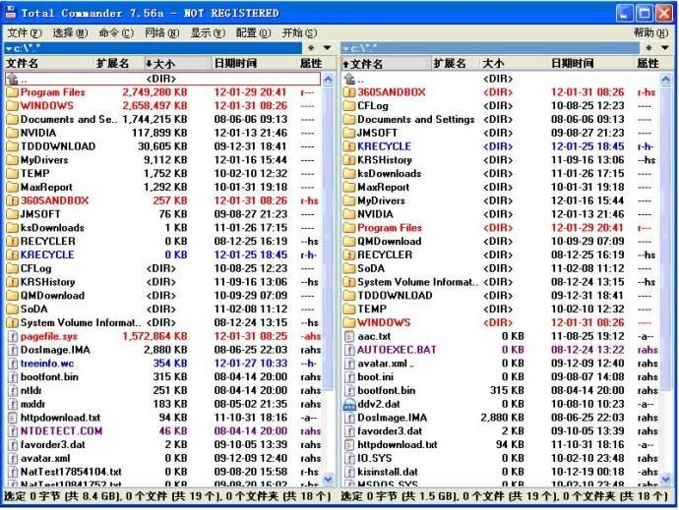Select KRSHistory folder icon in right panel
The image size is (679, 510).
(x=349, y=160)
